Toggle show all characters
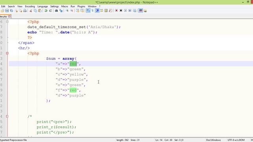Screen dimensions: 253x142 (x=93, y=11)
